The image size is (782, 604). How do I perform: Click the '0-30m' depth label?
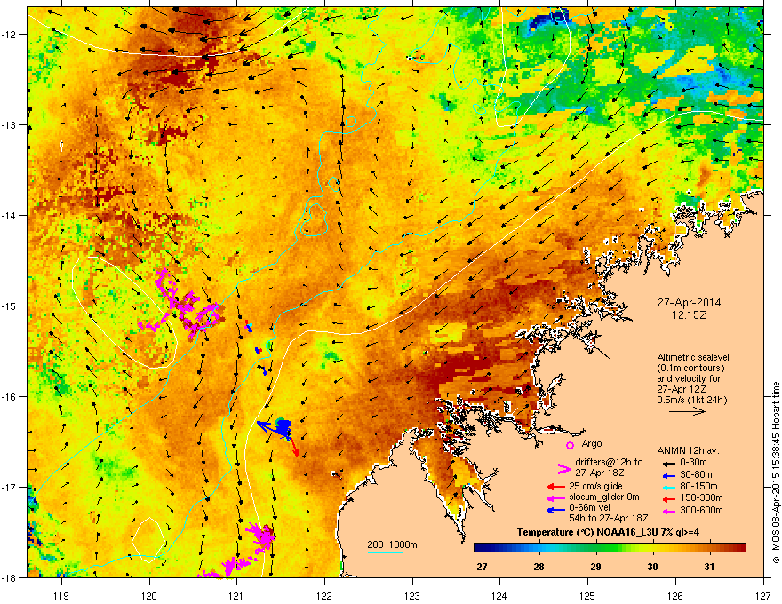[x=694, y=463]
